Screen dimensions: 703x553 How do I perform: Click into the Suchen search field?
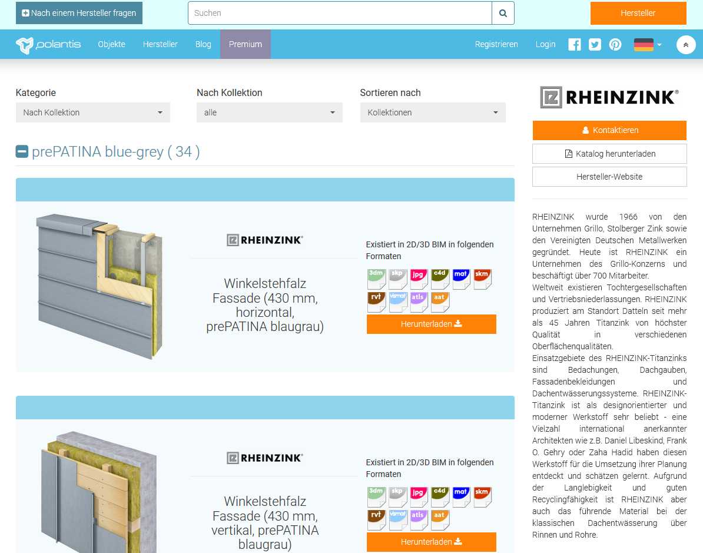click(340, 13)
